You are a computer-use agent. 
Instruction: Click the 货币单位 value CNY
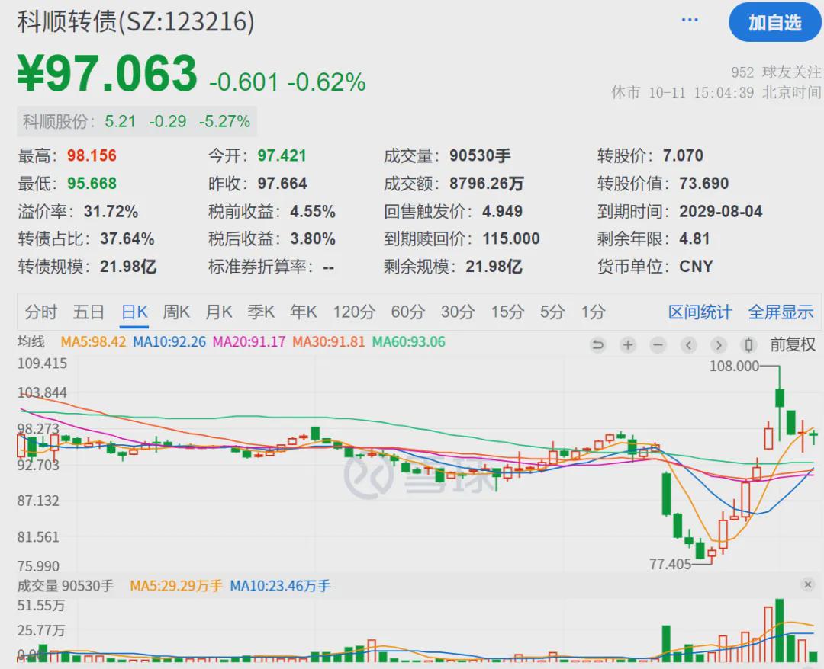pos(697,267)
